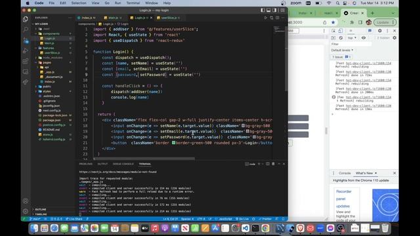Open Manage gear in activity bar
This screenshot has width=420, height=236.
[x=26, y=211]
